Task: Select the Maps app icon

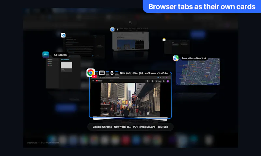Action: [x=176, y=58]
